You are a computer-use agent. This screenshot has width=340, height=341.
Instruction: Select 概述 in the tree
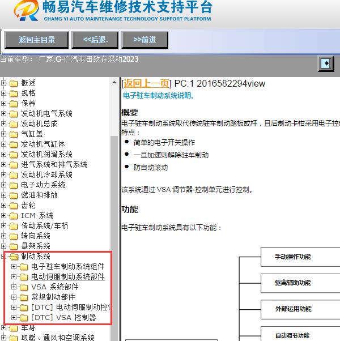point(28,83)
